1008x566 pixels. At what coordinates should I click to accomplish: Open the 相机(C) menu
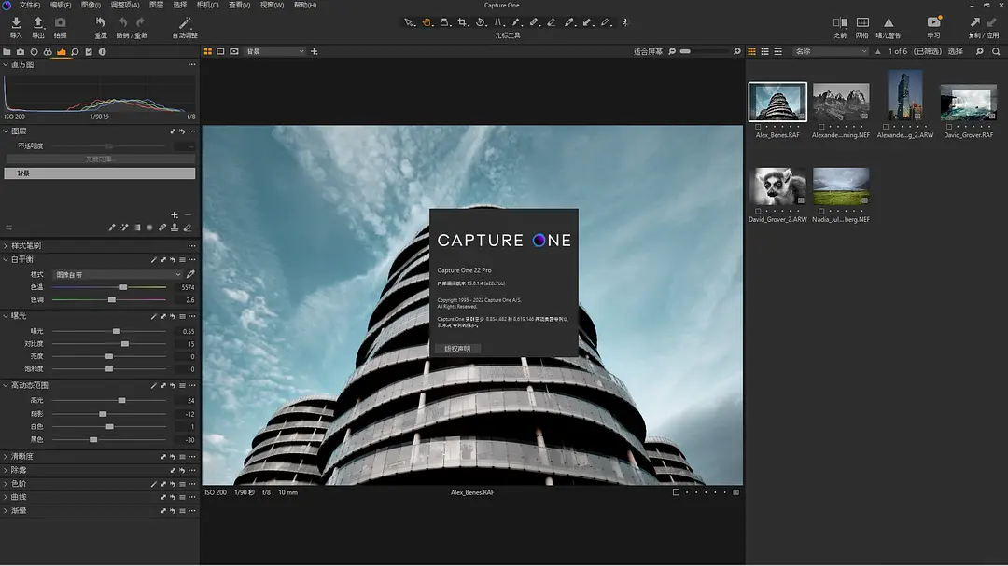[x=207, y=5]
